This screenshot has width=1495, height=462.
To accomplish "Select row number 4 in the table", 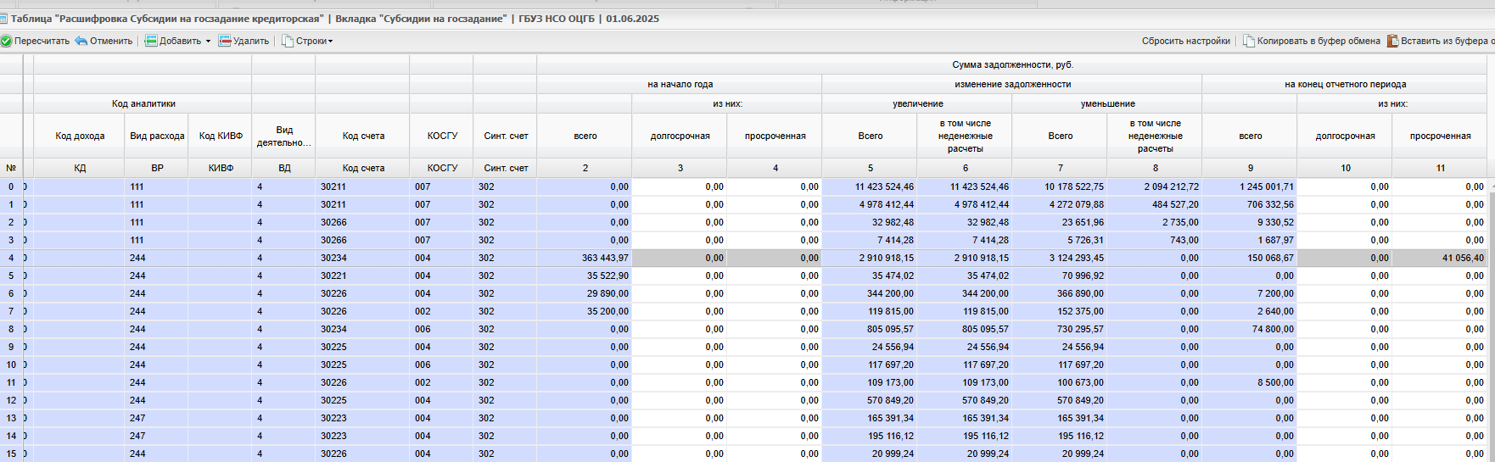I will (11, 258).
